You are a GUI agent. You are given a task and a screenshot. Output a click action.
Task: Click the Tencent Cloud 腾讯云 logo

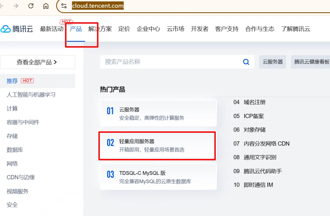(x=16, y=29)
